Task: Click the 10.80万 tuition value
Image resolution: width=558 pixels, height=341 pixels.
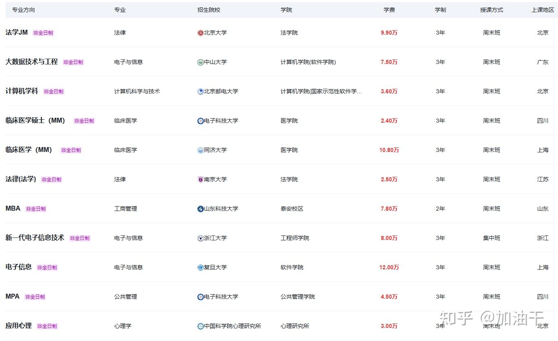Action: (389, 150)
